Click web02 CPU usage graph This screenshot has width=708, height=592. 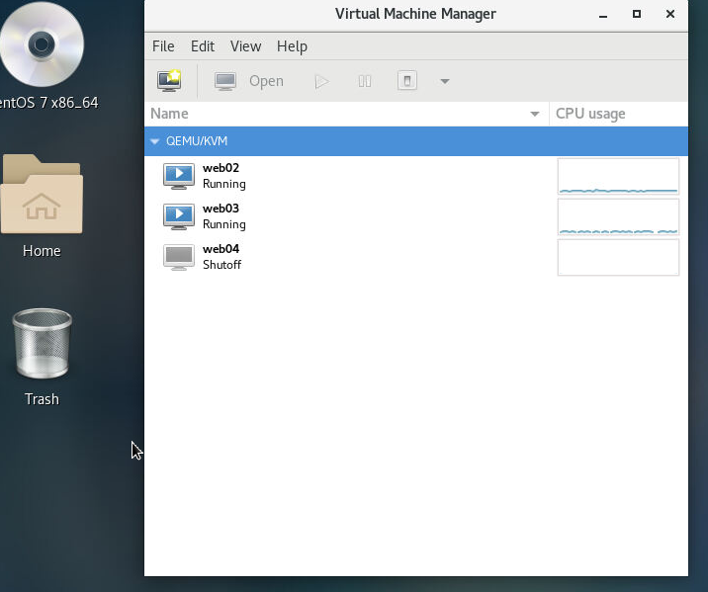tap(618, 177)
